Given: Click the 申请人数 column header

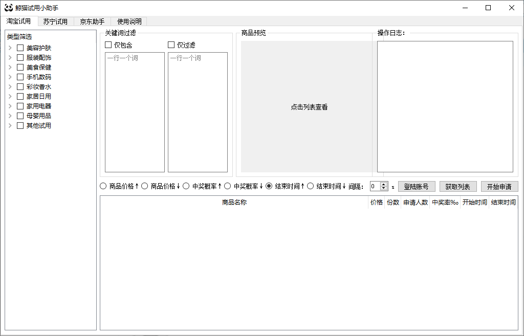Looking at the screenshot, I should coord(416,203).
